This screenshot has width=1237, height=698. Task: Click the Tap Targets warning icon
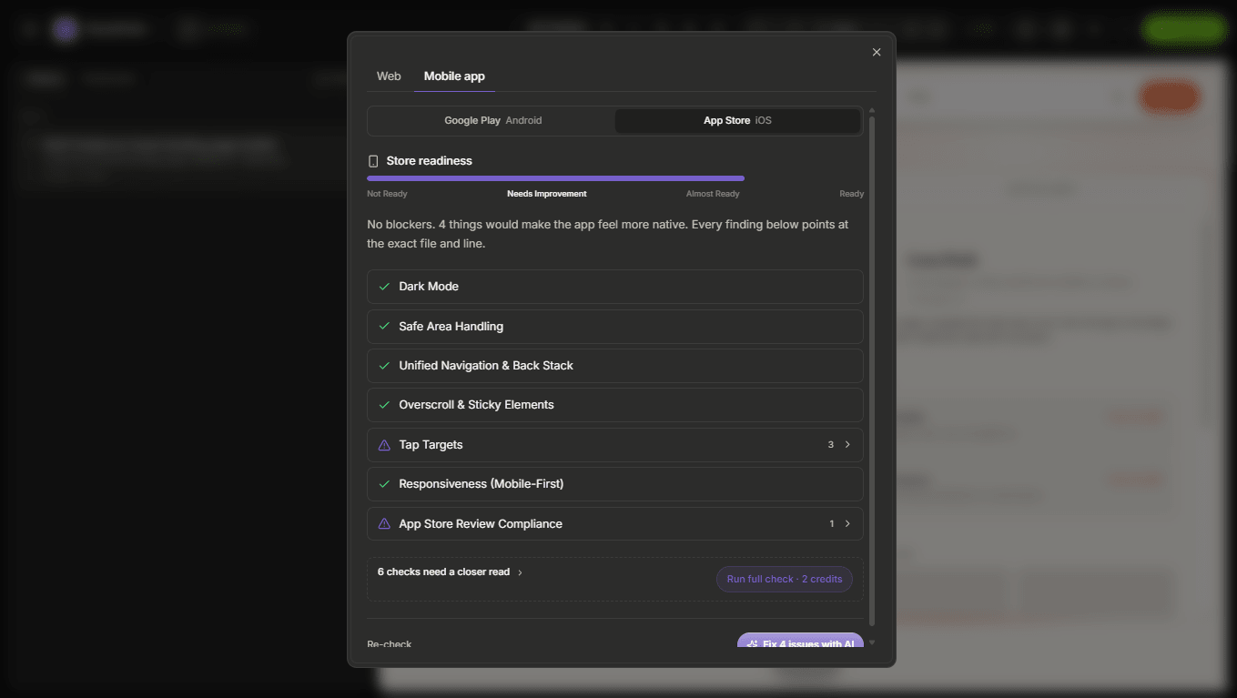(x=384, y=445)
